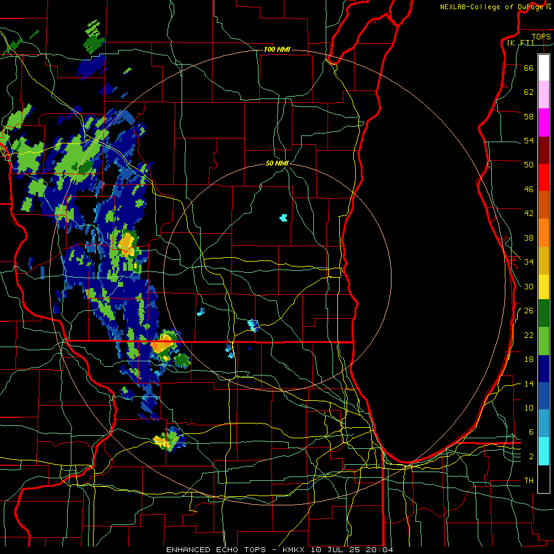The height and width of the screenshot is (554, 554).
Task: Click the '62' legend tick label
Action: 529,92
